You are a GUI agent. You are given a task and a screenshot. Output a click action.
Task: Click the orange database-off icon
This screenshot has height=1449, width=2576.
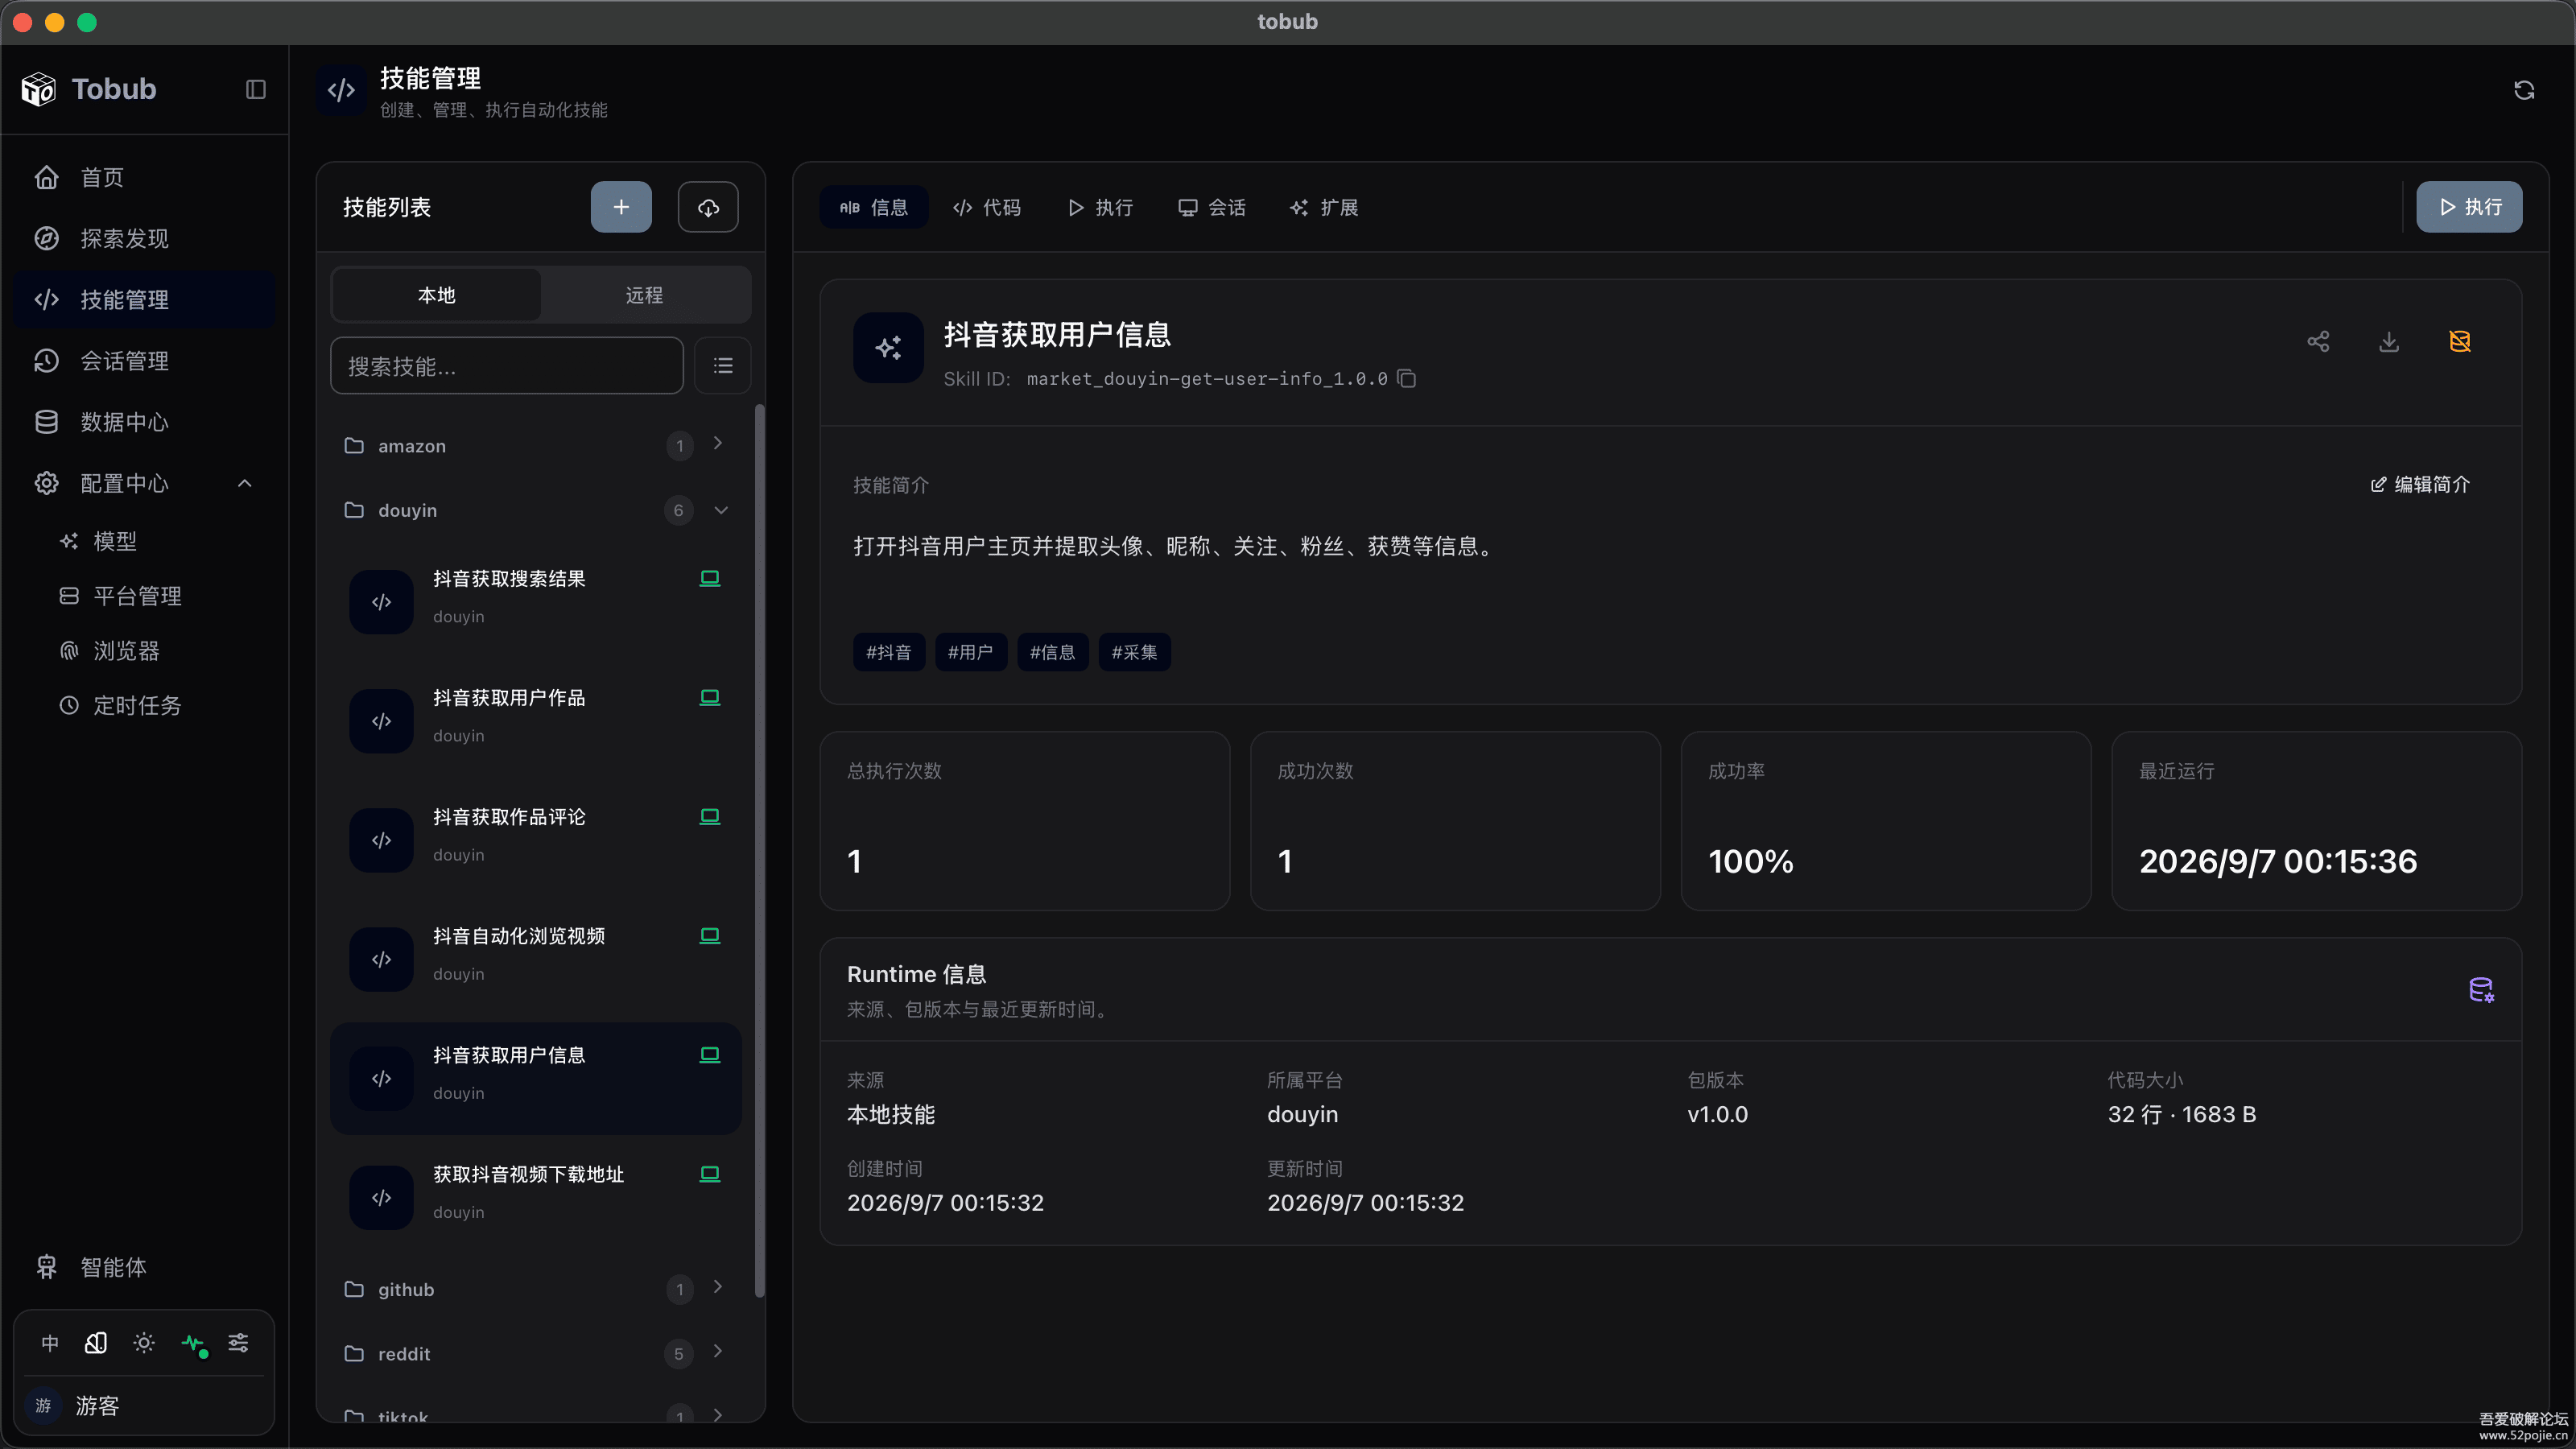[2460, 341]
